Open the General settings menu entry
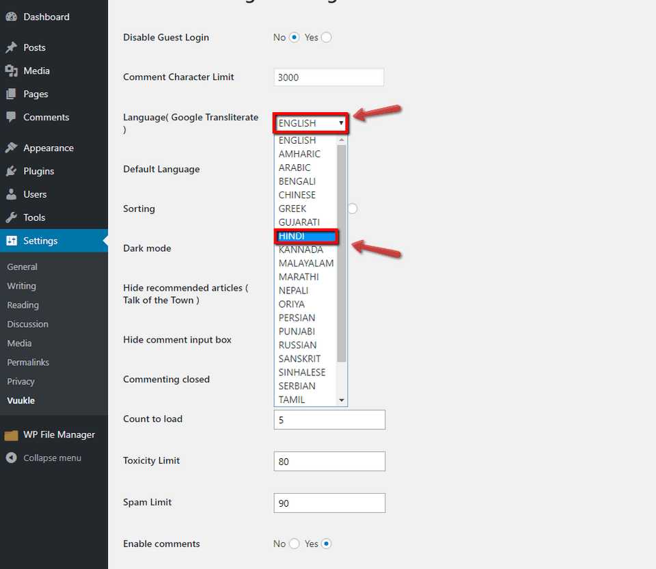This screenshot has height=569, width=656. coord(22,267)
